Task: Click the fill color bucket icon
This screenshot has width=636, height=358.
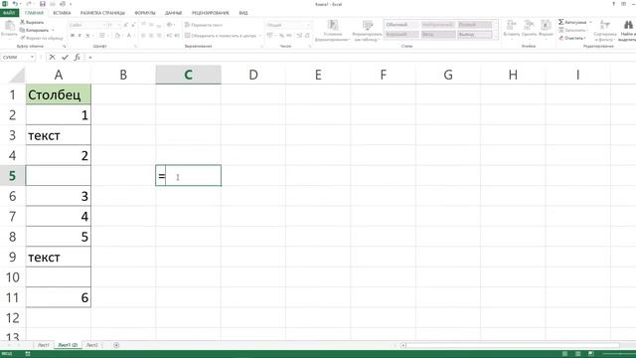Action: click(117, 36)
